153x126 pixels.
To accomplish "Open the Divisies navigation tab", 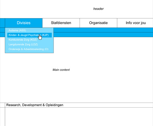I will click(x=24, y=23).
